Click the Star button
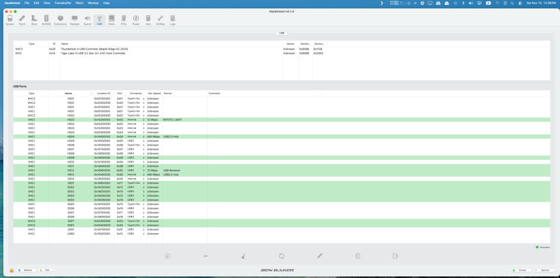560x278 pixels. (46, 271)
